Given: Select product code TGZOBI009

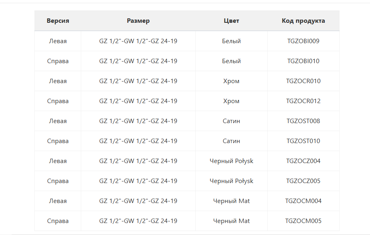Looking at the screenshot, I should [303, 41].
